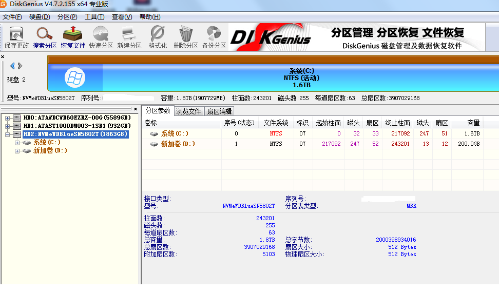The image size is (499, 293).
Task: Click the 附加扇区数 value 5103
Action: coord(268,254)
